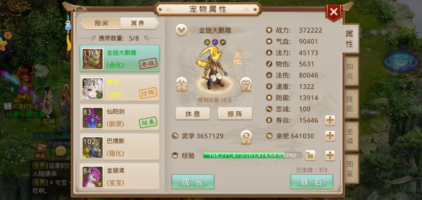
Task: Tap the 继承 inherit icon
Action: click(x=246, y=137)
